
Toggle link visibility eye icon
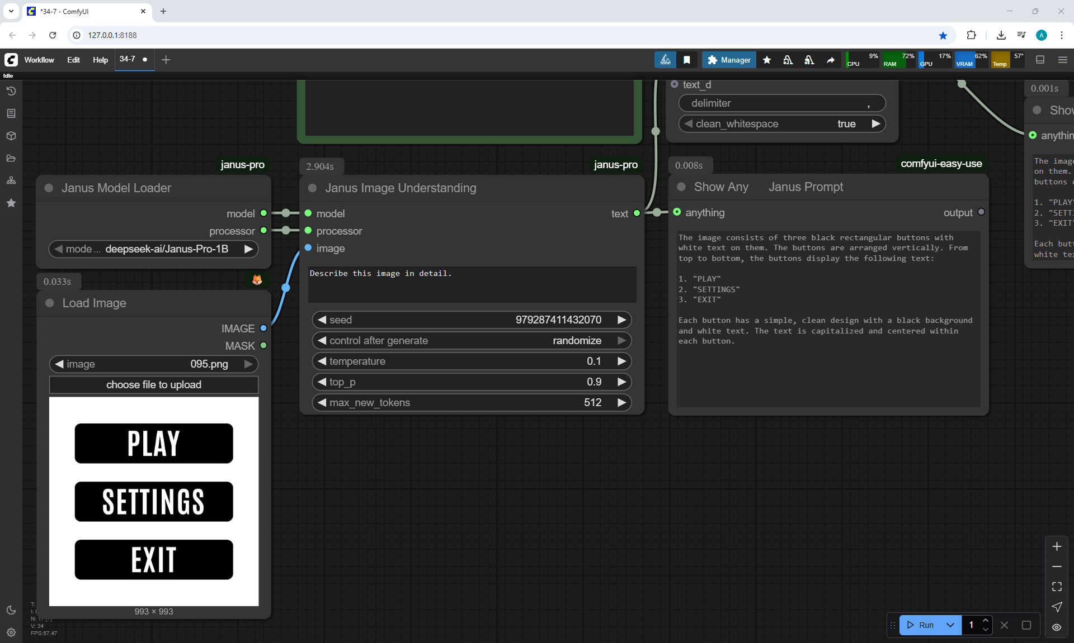point(1057,627)
